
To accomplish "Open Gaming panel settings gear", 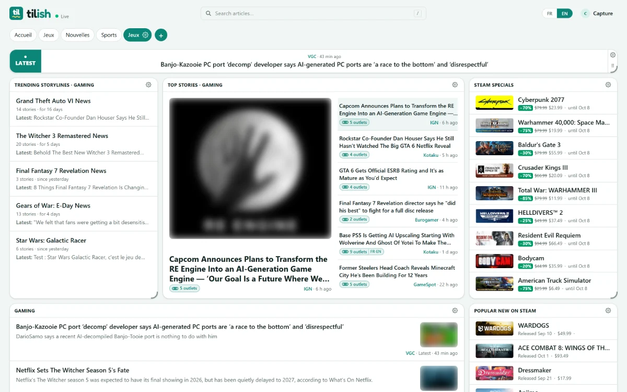I will pyautogui.click(x=455, y=310).
